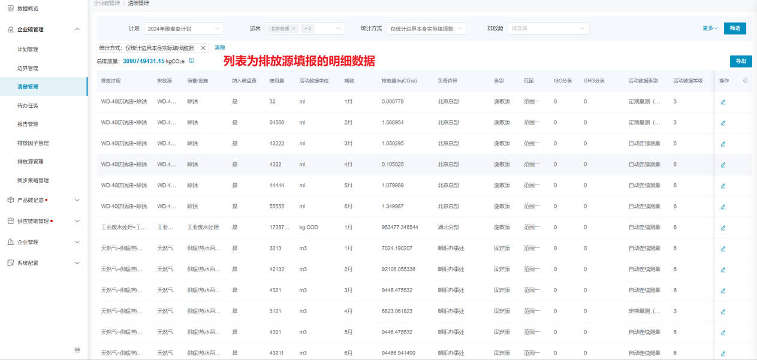Click the info icon beside 总排放量 value
This screenshot has height=360, width=757.
[192, 61]
